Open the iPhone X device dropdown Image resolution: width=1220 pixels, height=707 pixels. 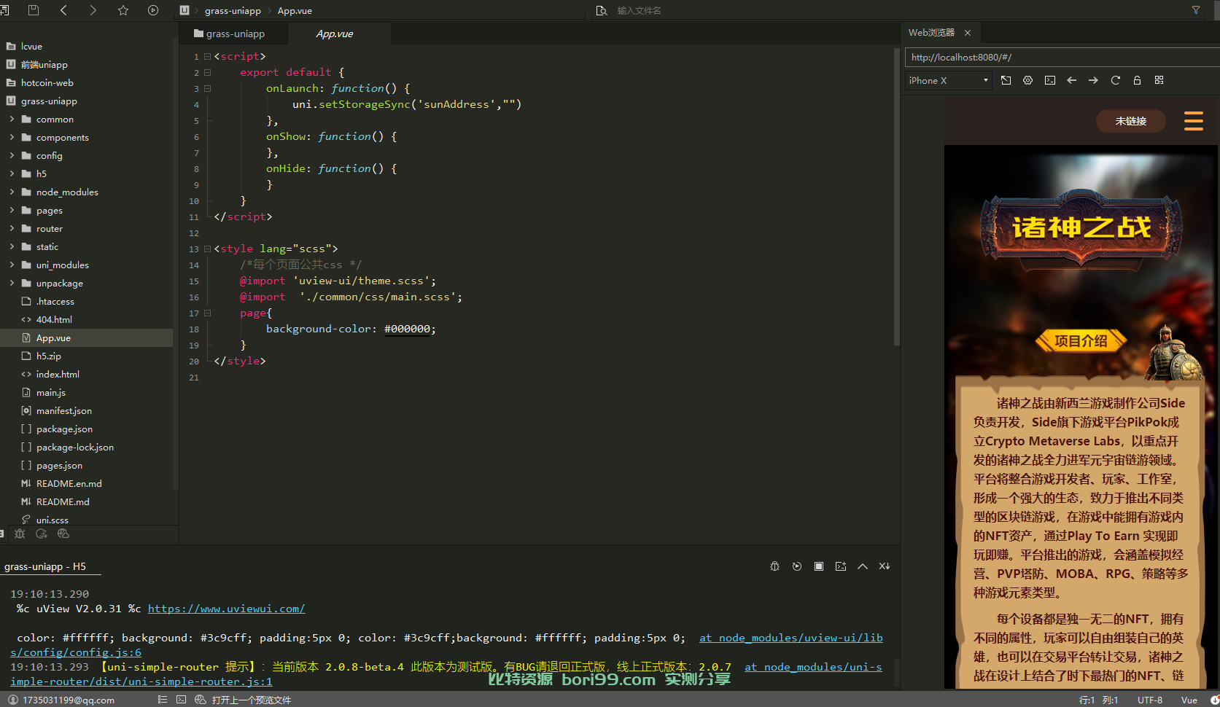pos(948,80)
